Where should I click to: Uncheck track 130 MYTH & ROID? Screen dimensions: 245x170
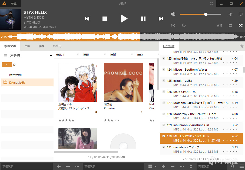[164, 136]
